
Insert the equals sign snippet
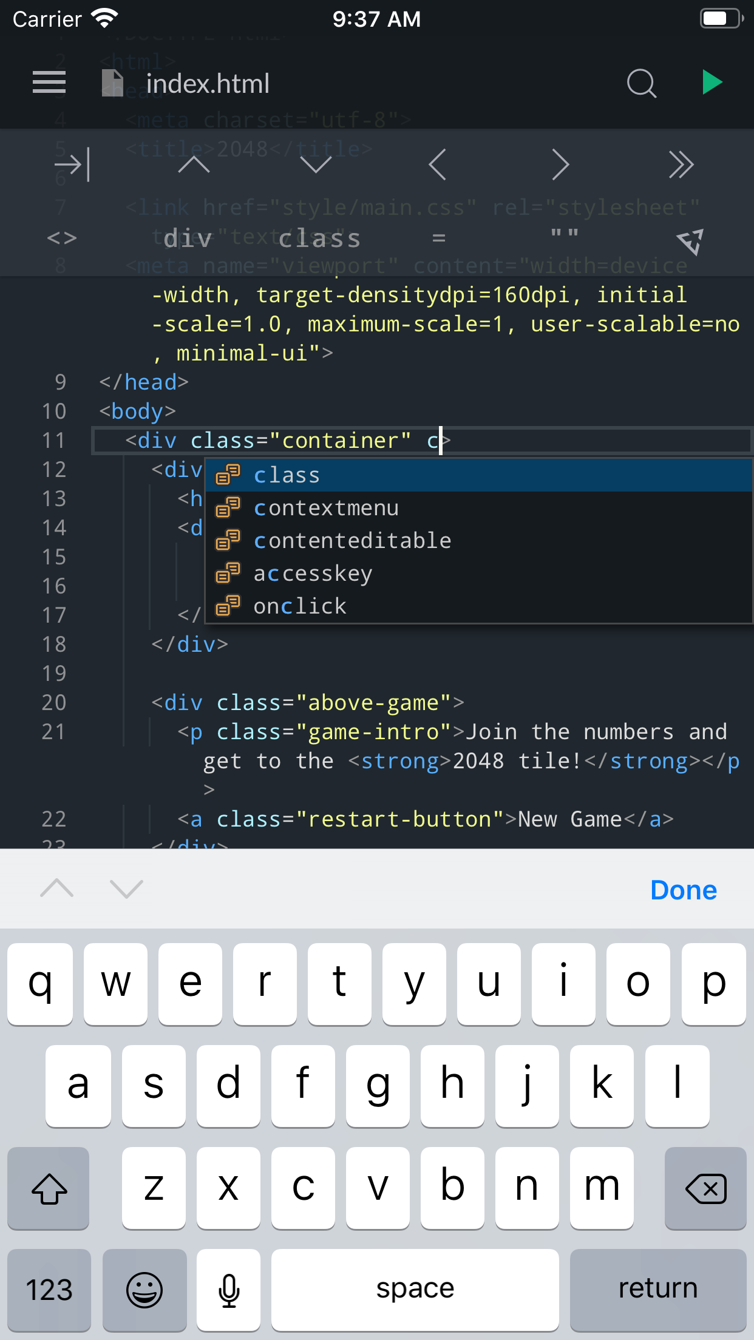(439, 239)
